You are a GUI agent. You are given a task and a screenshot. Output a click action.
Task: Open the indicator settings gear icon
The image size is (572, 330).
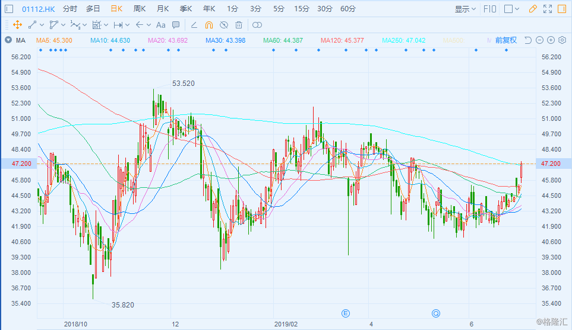click(562, 40)
